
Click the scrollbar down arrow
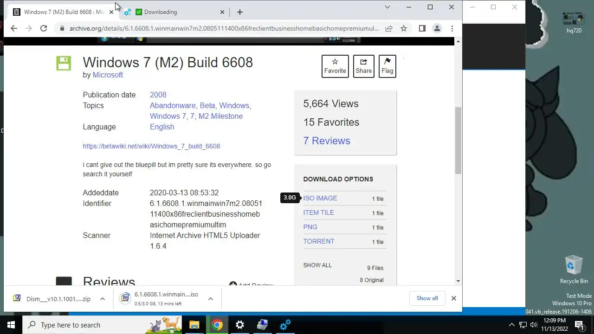point(458,281)
